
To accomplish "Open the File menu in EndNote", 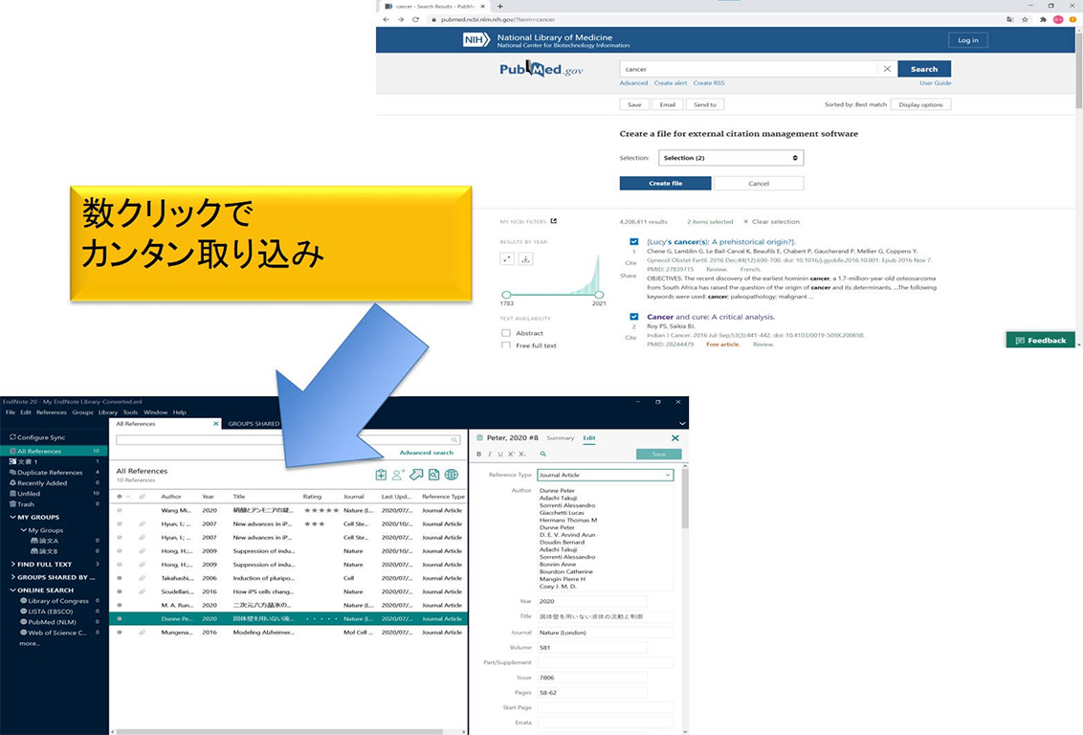I will click(11, 412).
